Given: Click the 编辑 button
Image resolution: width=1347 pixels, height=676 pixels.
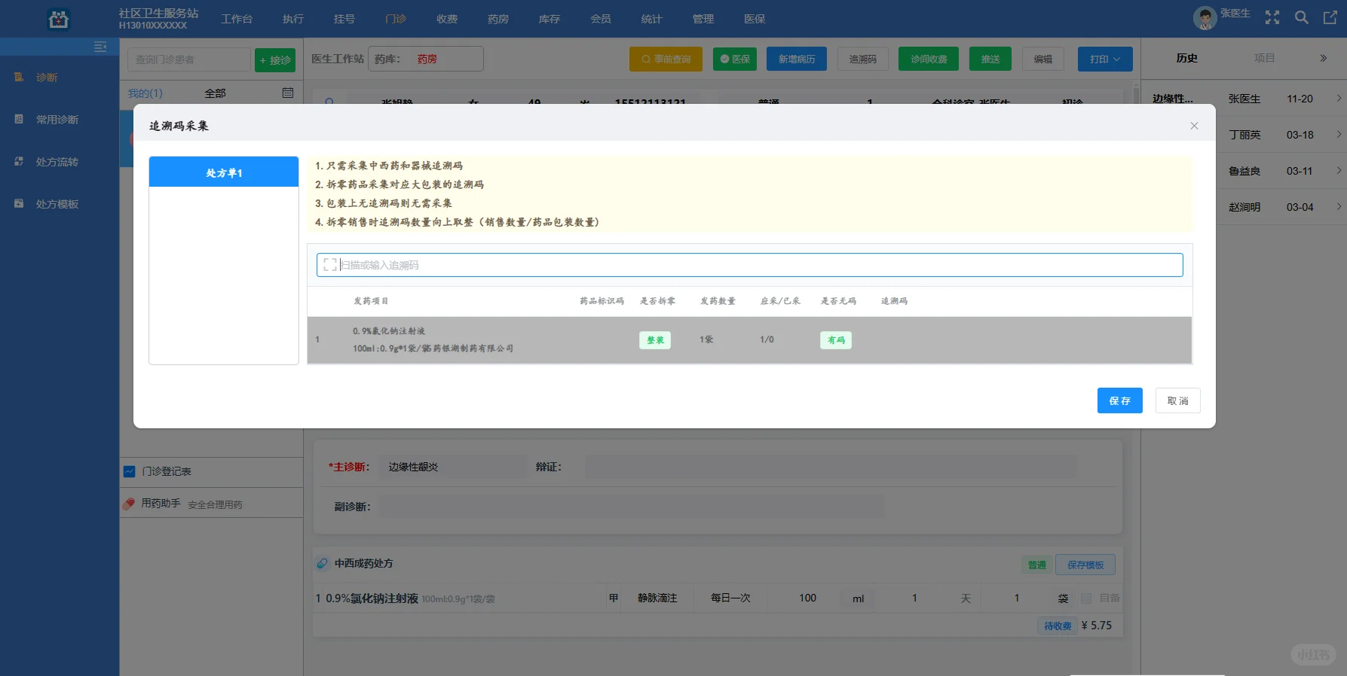Looking at the screenshot, I should pyautogui.click(x=1043, y=59).
